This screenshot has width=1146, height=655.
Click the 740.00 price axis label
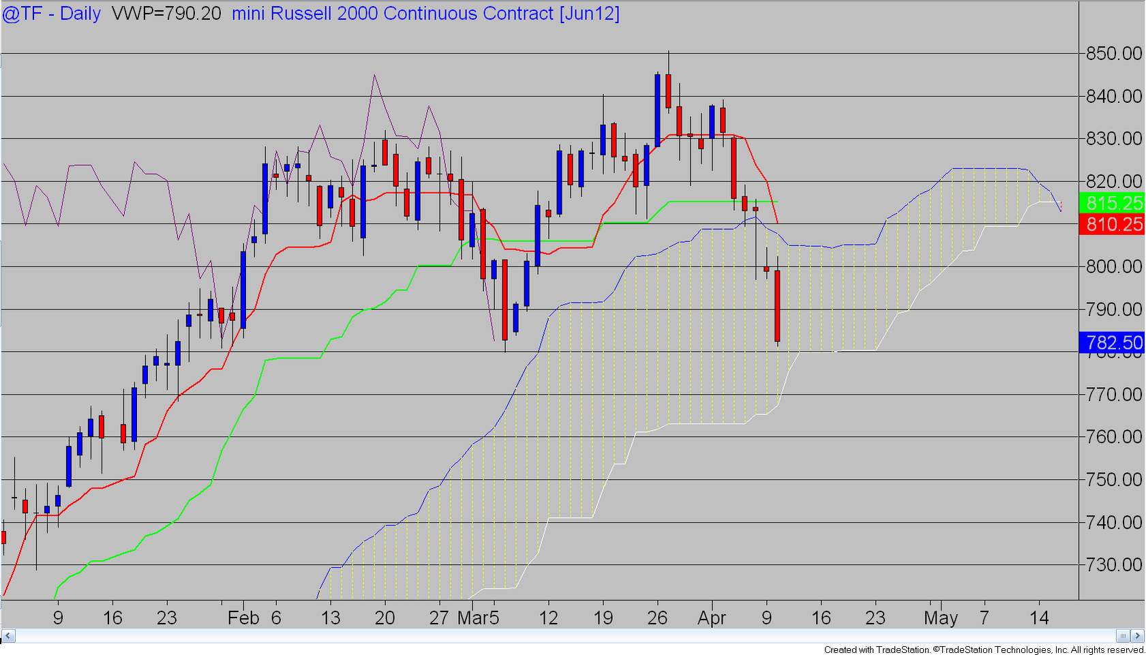click(x=1114, y=523)
